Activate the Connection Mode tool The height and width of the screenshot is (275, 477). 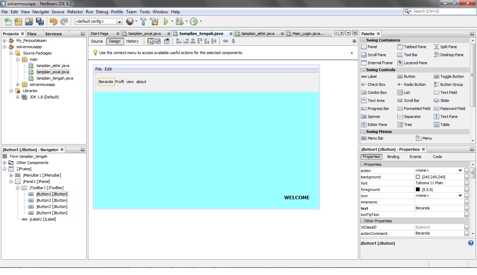pos(159,41)
